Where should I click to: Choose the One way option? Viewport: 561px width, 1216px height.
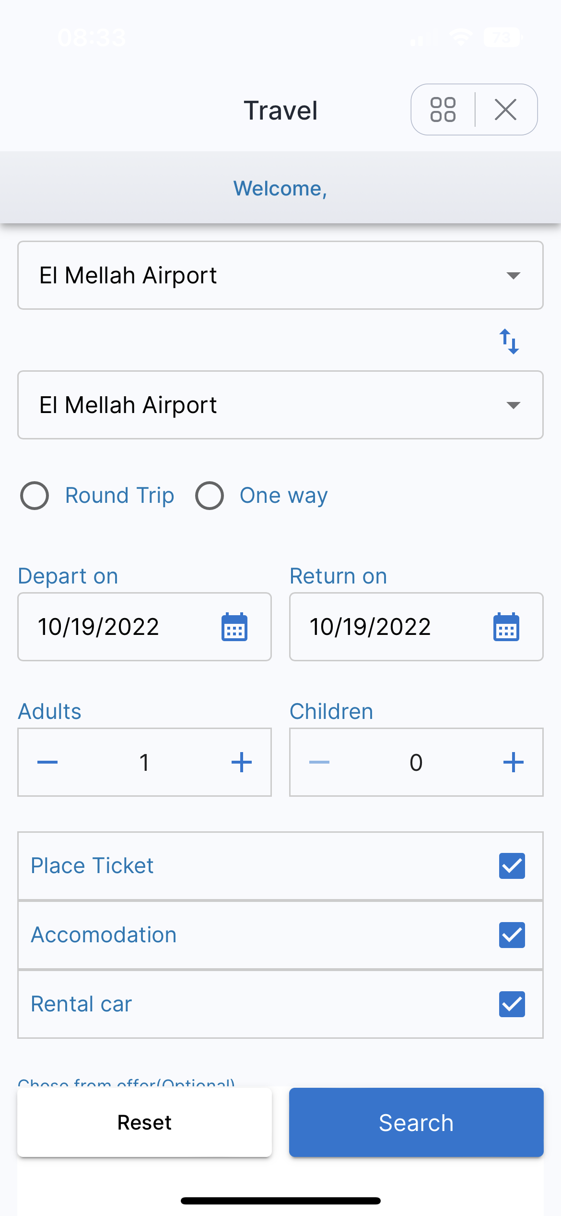(x=210, y=496)
